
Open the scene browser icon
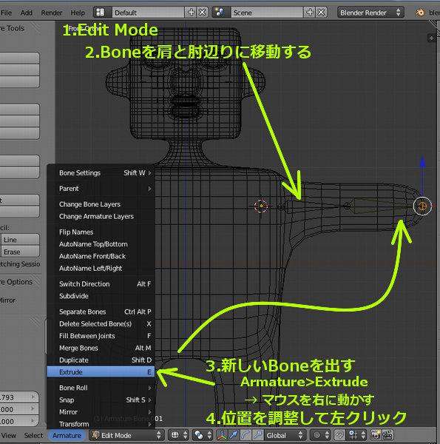click(x=221, y=13)
